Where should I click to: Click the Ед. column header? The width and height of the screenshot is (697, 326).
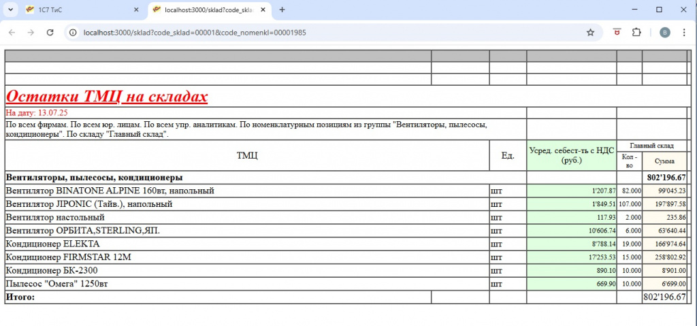[x=508, y=155]
